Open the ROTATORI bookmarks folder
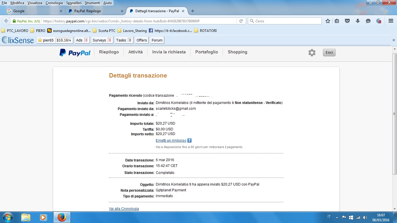 [x=205, y=30]
